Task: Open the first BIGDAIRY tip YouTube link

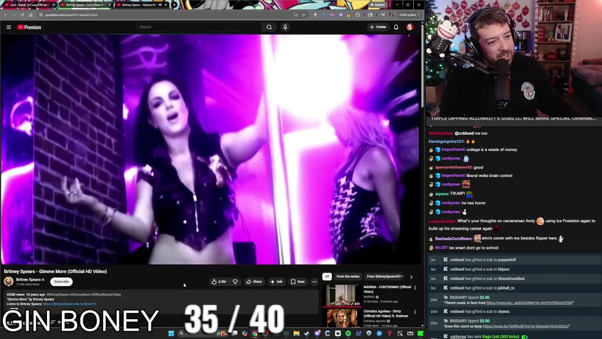Action: tap(530, 303)
